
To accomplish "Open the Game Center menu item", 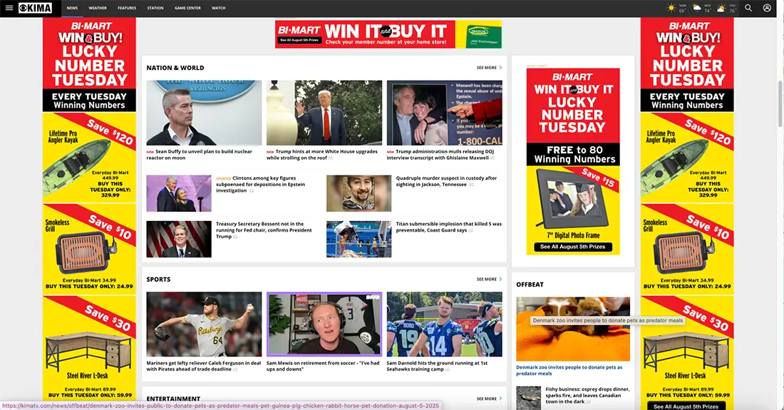I will [x=187, y=8].
